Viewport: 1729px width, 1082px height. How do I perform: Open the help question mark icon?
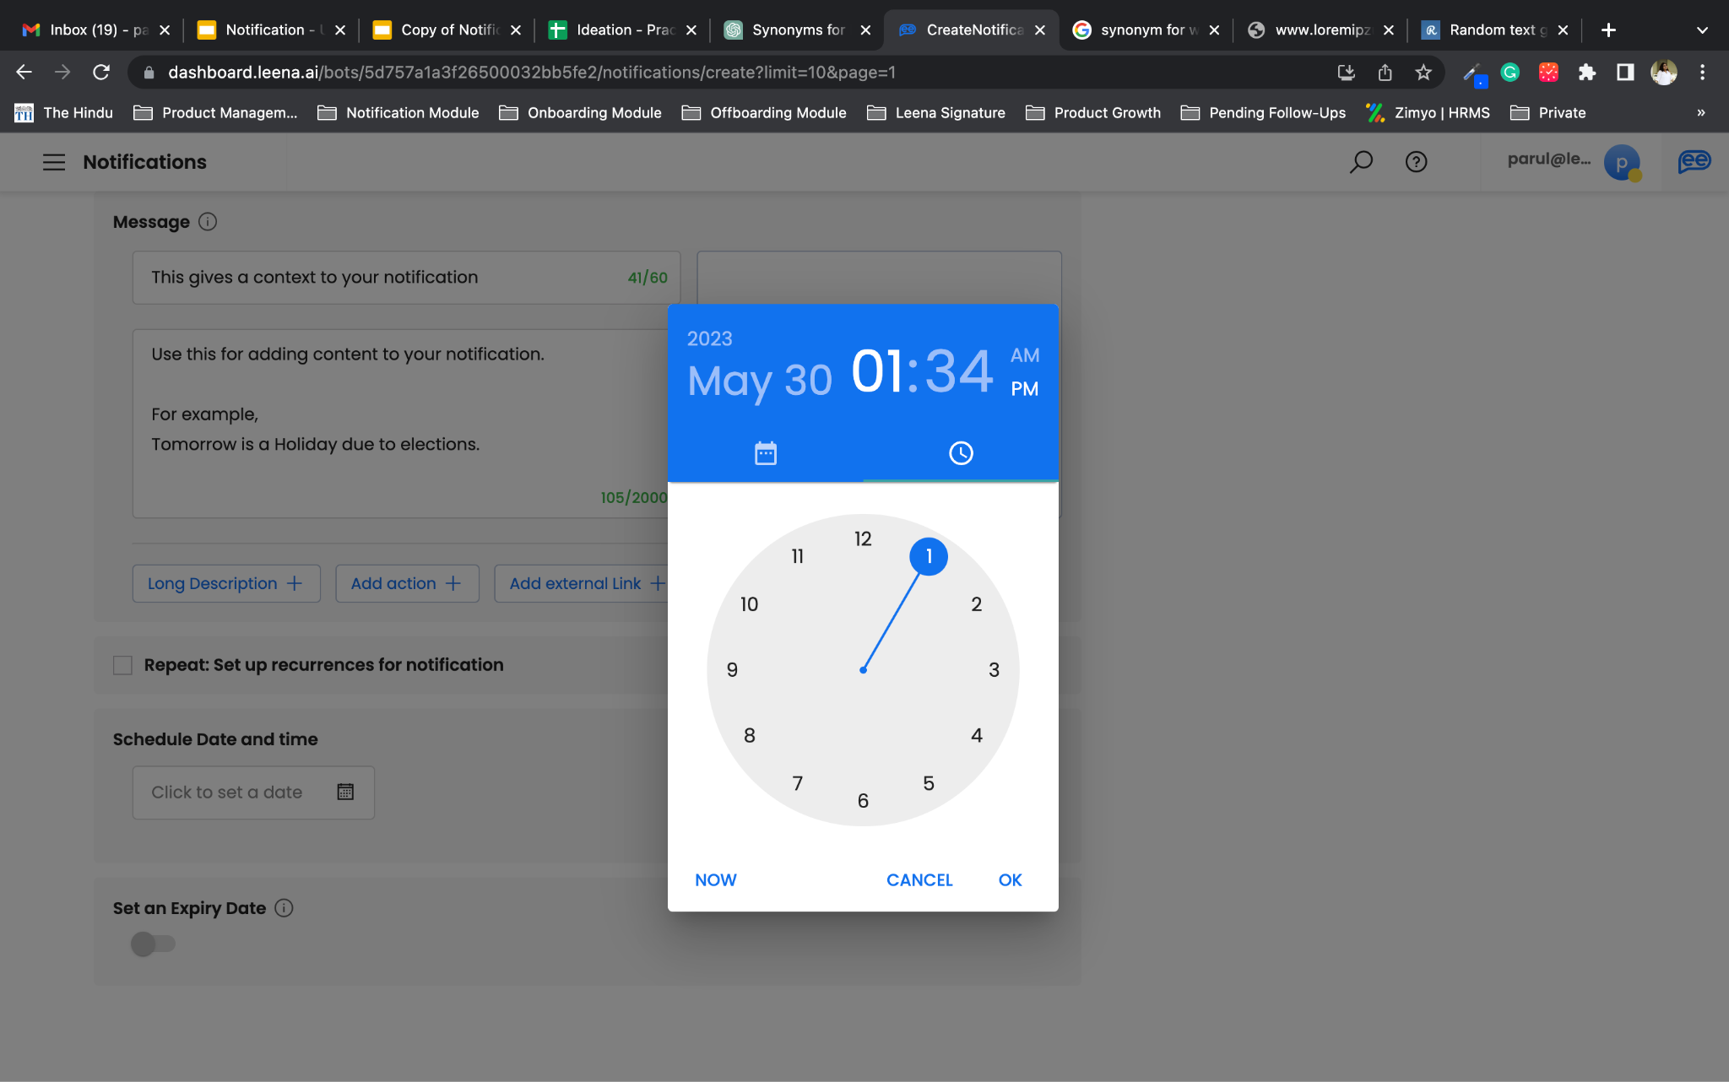1416,161
